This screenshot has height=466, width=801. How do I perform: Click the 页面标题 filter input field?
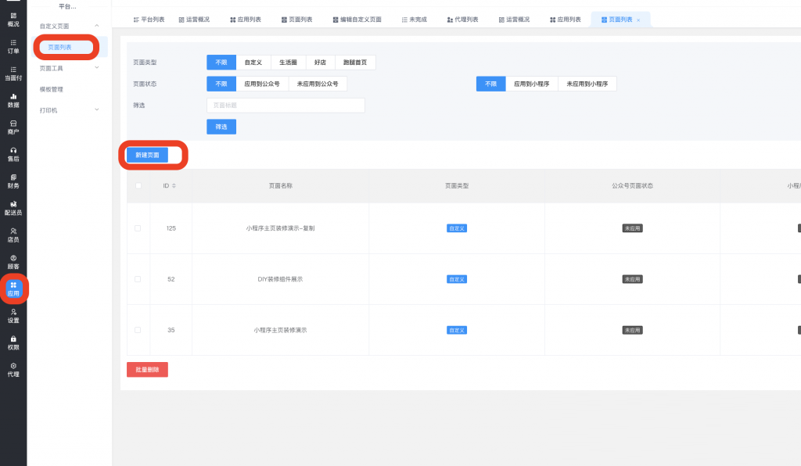point(286,106)
